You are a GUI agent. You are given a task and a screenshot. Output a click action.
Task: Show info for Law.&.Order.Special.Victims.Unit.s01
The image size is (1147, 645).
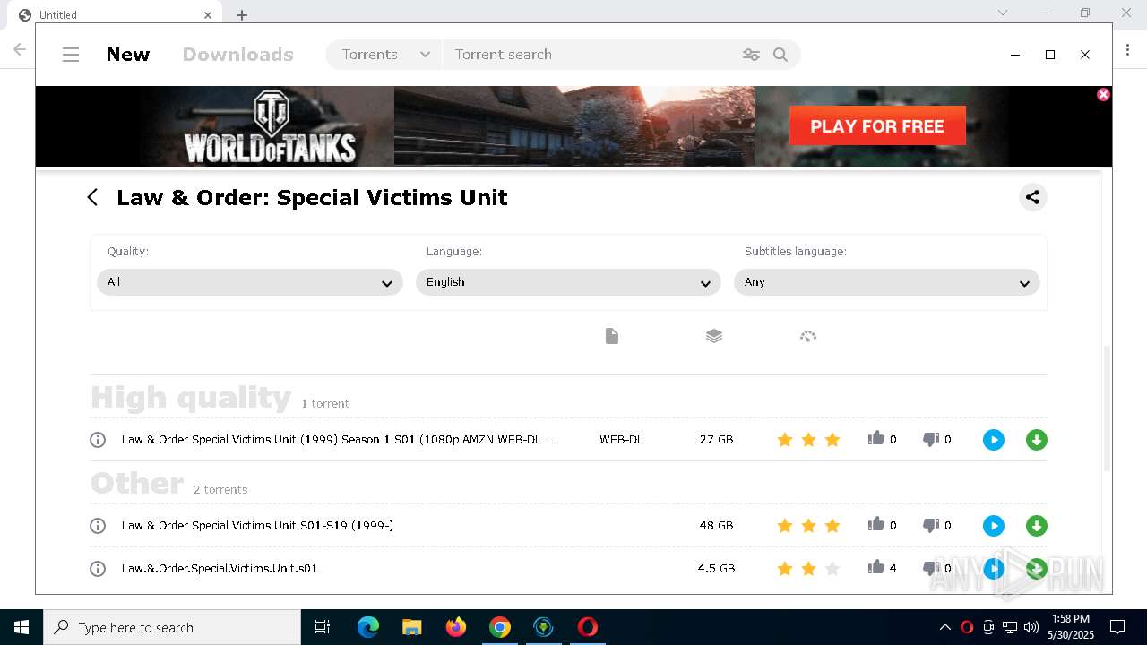point(98,569)
